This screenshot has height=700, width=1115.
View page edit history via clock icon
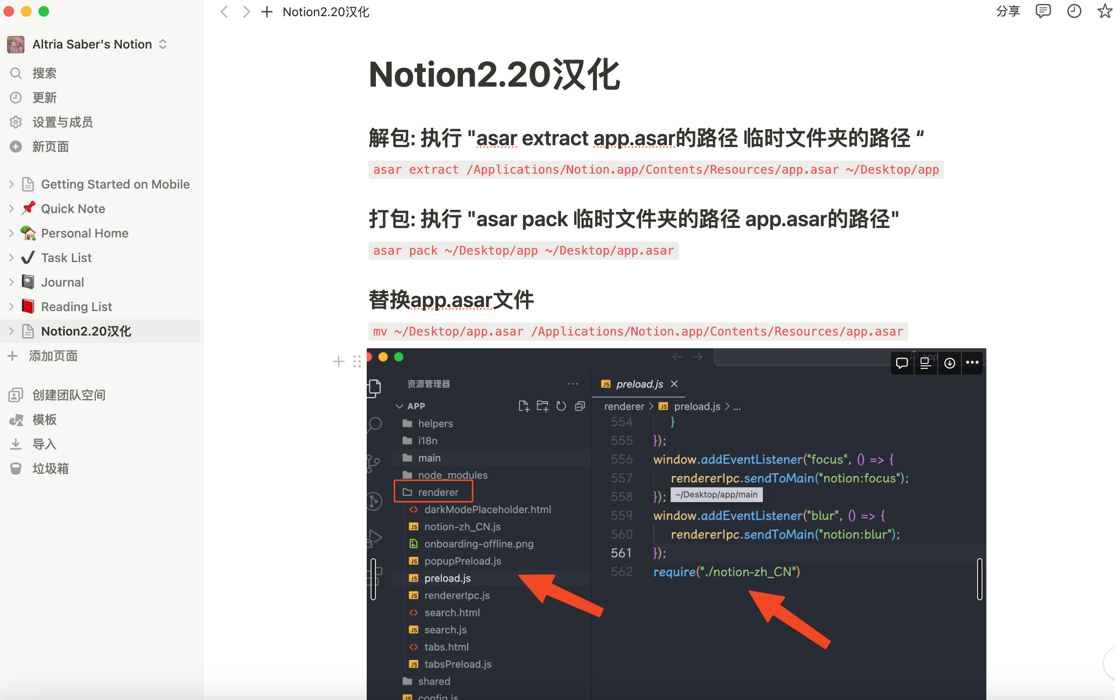[1074, 11]
